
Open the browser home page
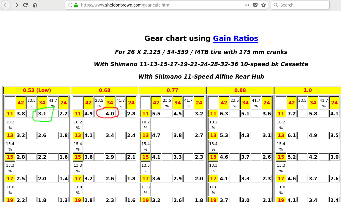point(35,5)
